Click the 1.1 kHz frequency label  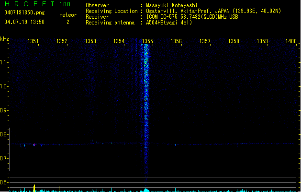tap(4, 62)
